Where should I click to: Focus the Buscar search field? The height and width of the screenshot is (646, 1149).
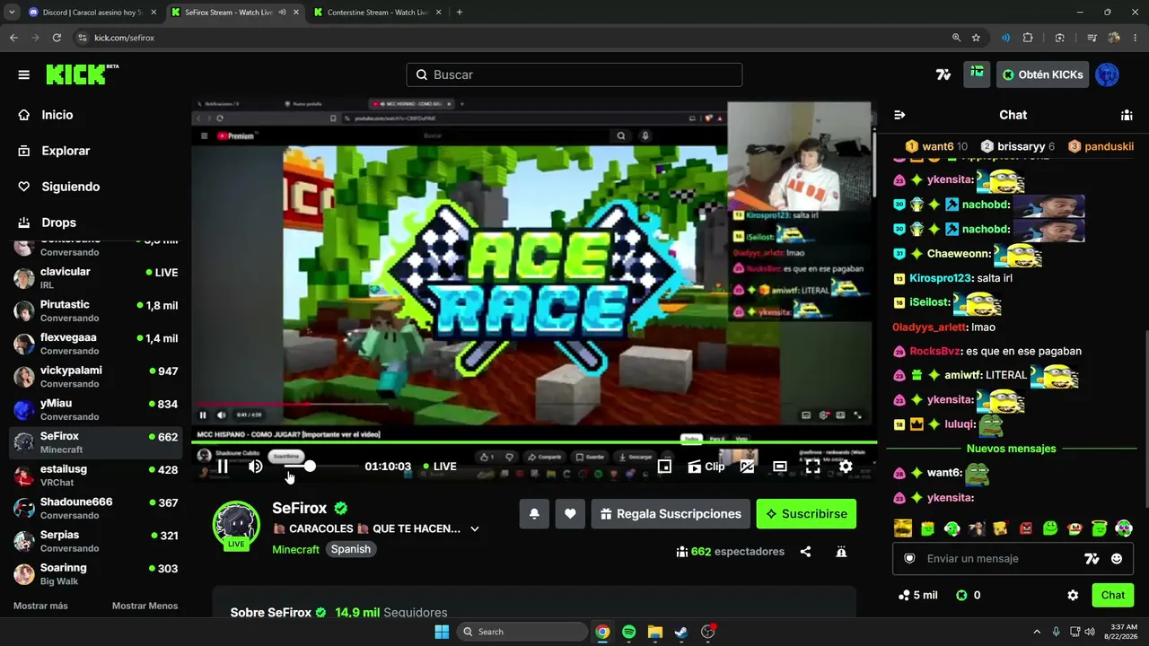[574, 74]
